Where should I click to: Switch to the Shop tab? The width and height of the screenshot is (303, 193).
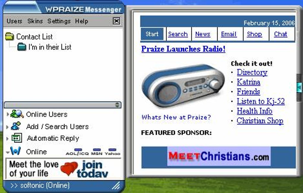point(254,34)
